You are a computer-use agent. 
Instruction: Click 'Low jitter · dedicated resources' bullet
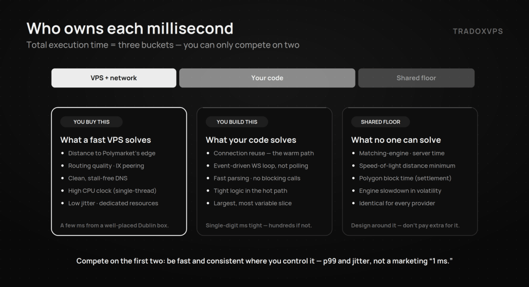point(113,203)
